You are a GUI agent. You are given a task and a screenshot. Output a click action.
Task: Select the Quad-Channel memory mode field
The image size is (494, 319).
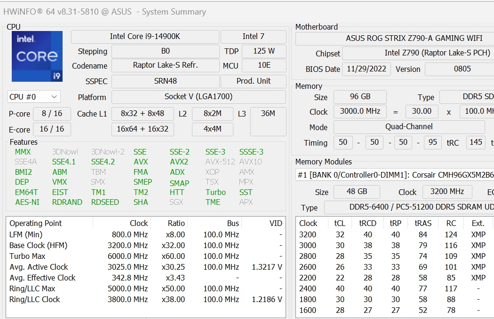pyautogui.click(x=408, y=127)
